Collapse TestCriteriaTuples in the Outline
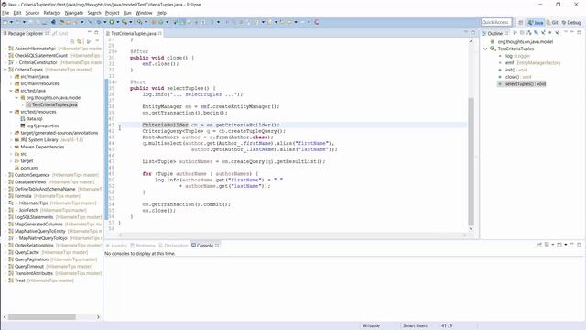Screen dimensions: 586x330 point(485,49)
